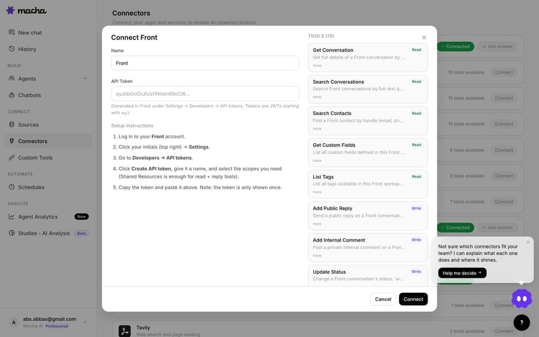This screenshot has height=337, width=539.
Task: Close the Connect Front dialog
Action: pyautogui.click(x=424, y=38)
